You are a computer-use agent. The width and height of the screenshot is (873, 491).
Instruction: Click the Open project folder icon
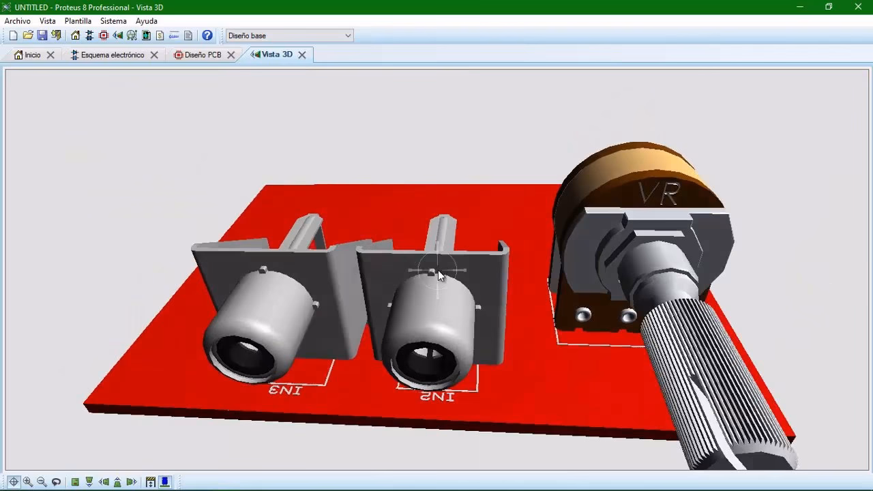click(28, 35)
